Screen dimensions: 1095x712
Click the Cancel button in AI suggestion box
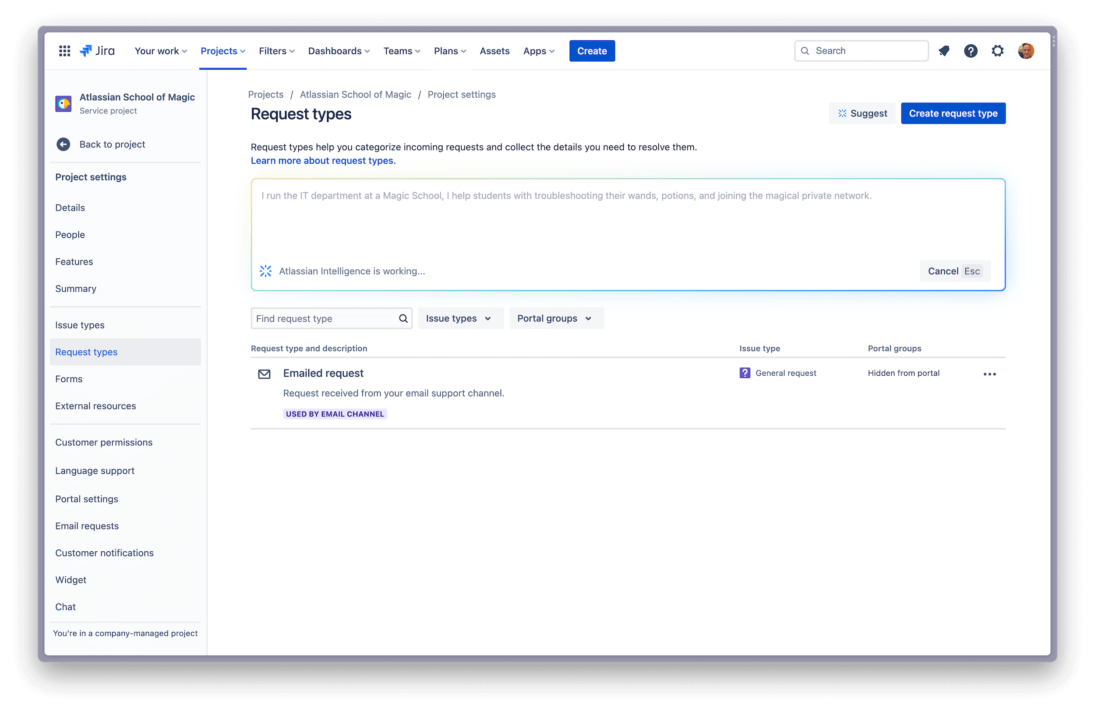(x=943, y=271)
